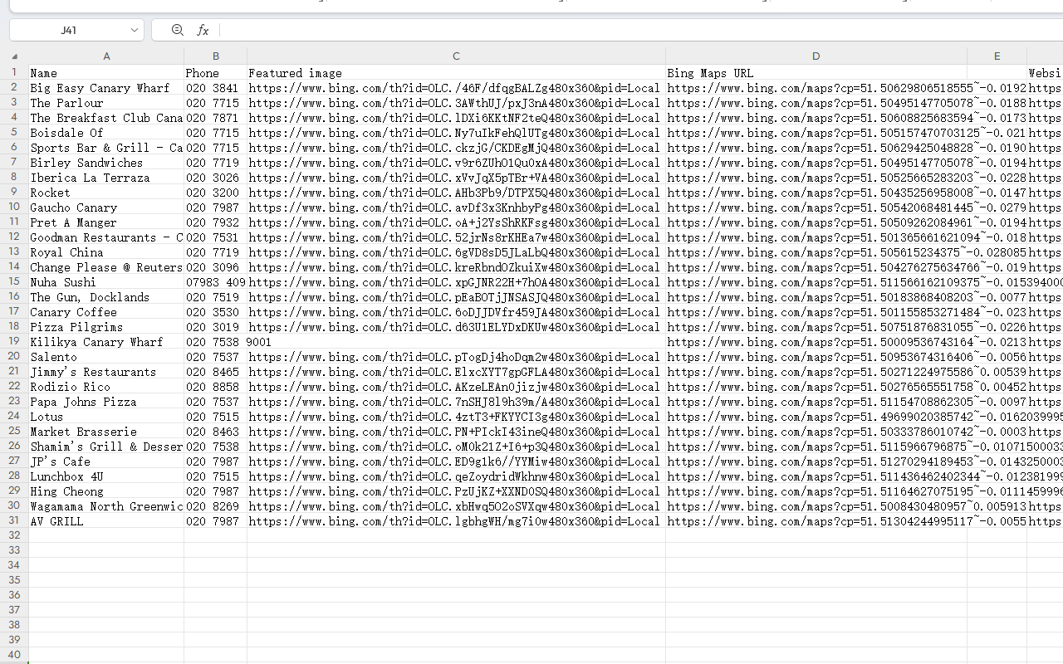Screen dimensions: 1063x664
Task: Click Bing Maps URL in Boisdale Of row
Action: [816, 133]
